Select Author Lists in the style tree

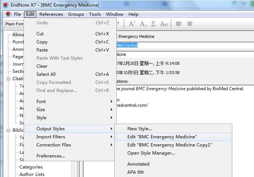click(x=32, y=174)
